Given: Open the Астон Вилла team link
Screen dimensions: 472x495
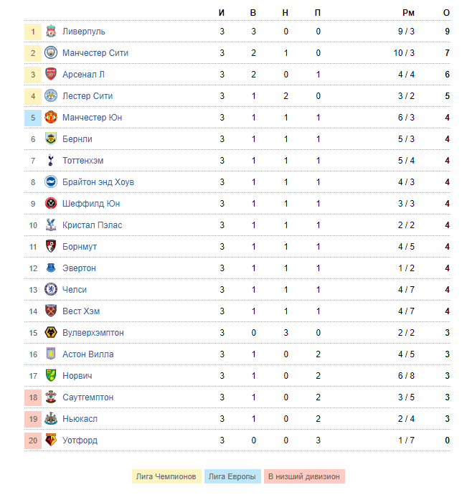Looking at the screenshot, I should (88, 354).
